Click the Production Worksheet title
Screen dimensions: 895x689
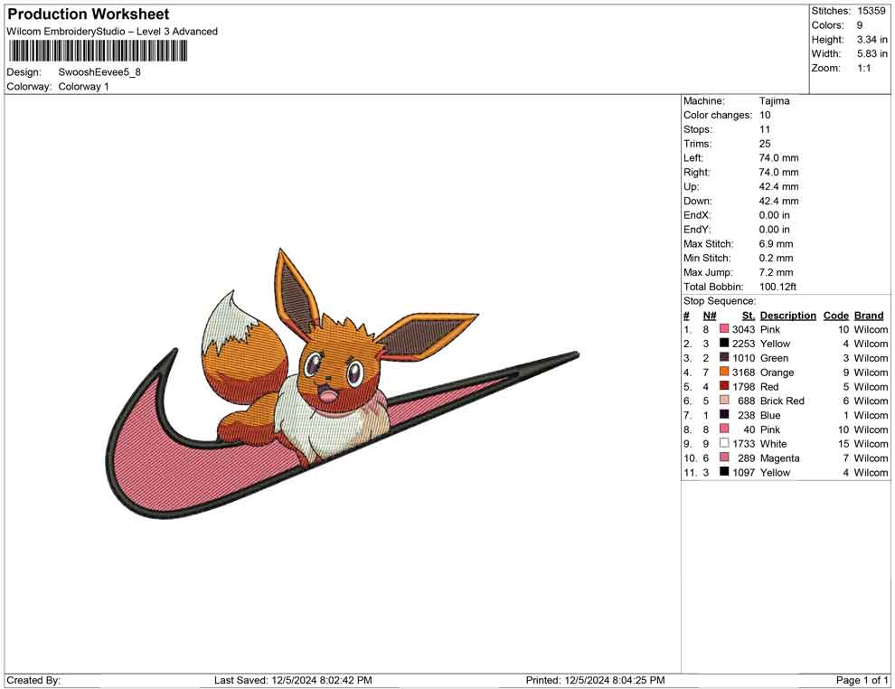pos(89,14)
